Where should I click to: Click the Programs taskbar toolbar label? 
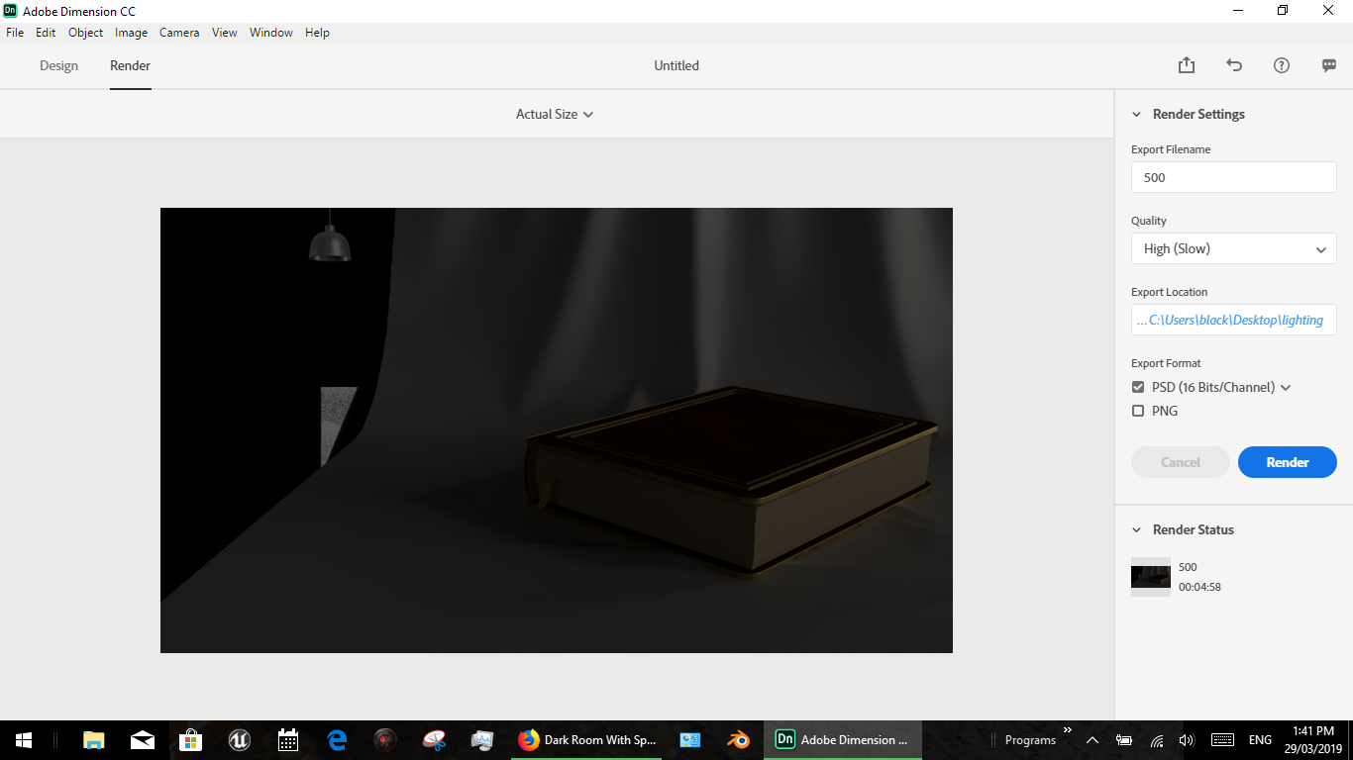tap(1030, 739)
